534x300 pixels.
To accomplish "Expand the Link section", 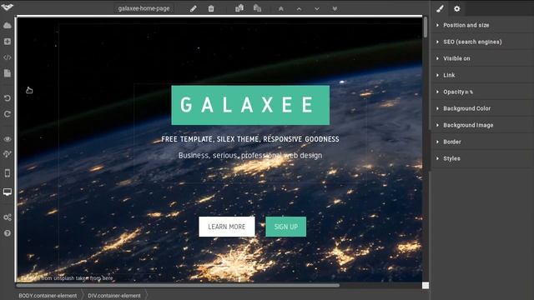I will (x=482, y=75).
